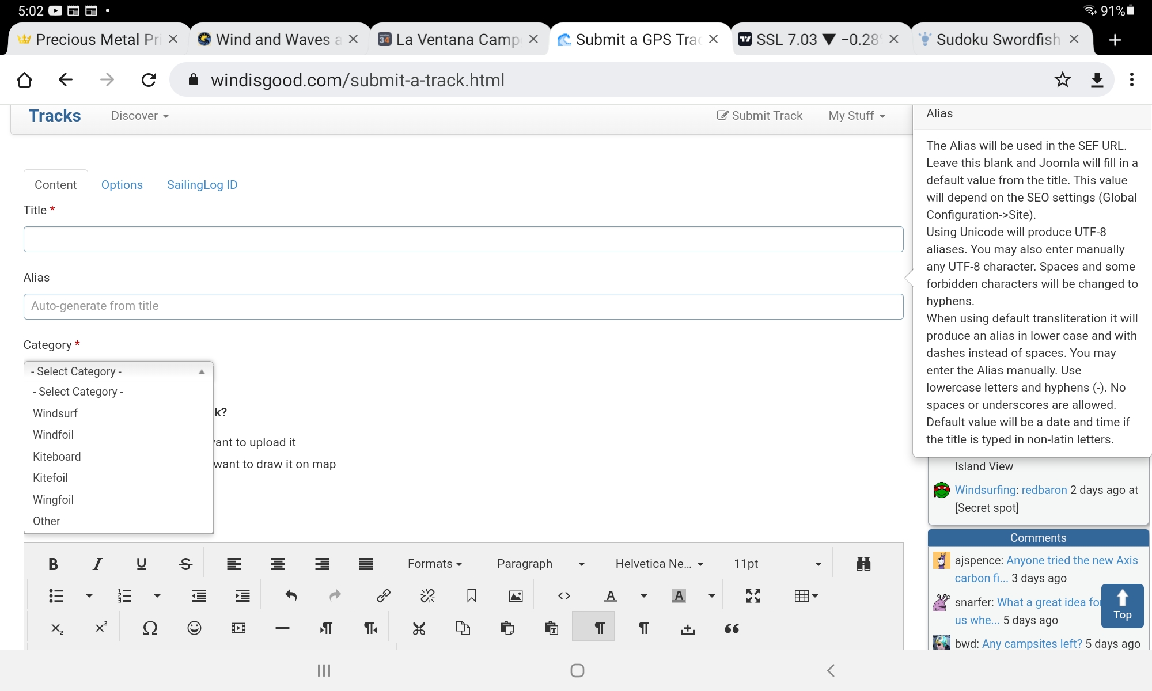1152x691 pixels.
Task: Insert a link with chain icon
Action: (383, 596)
